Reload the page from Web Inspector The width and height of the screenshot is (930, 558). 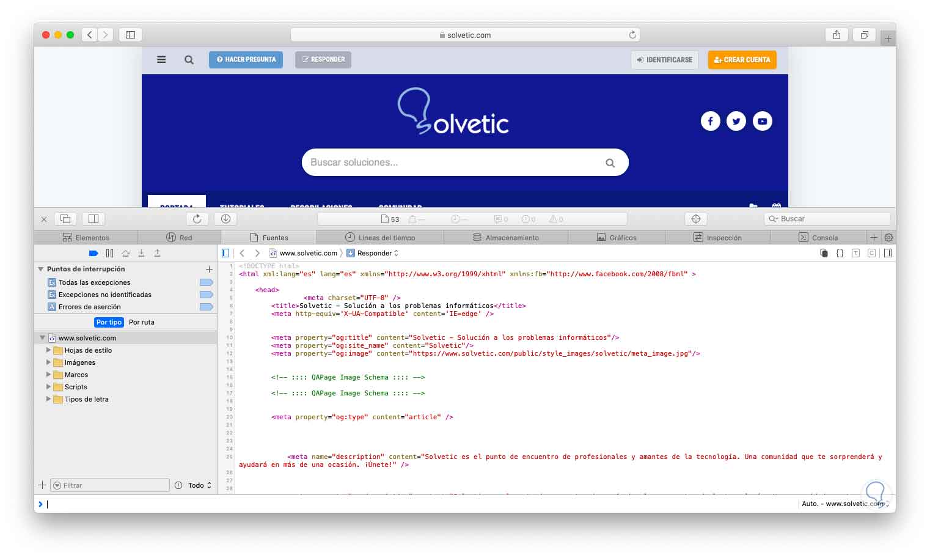point(197,219)
